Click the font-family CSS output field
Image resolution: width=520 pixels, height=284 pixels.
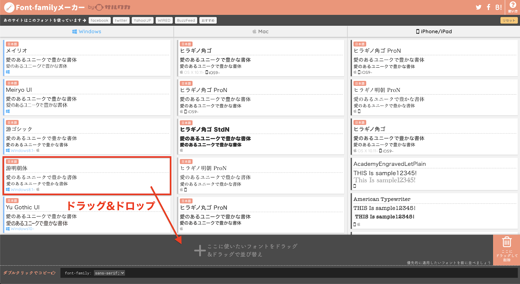[289, 273]
